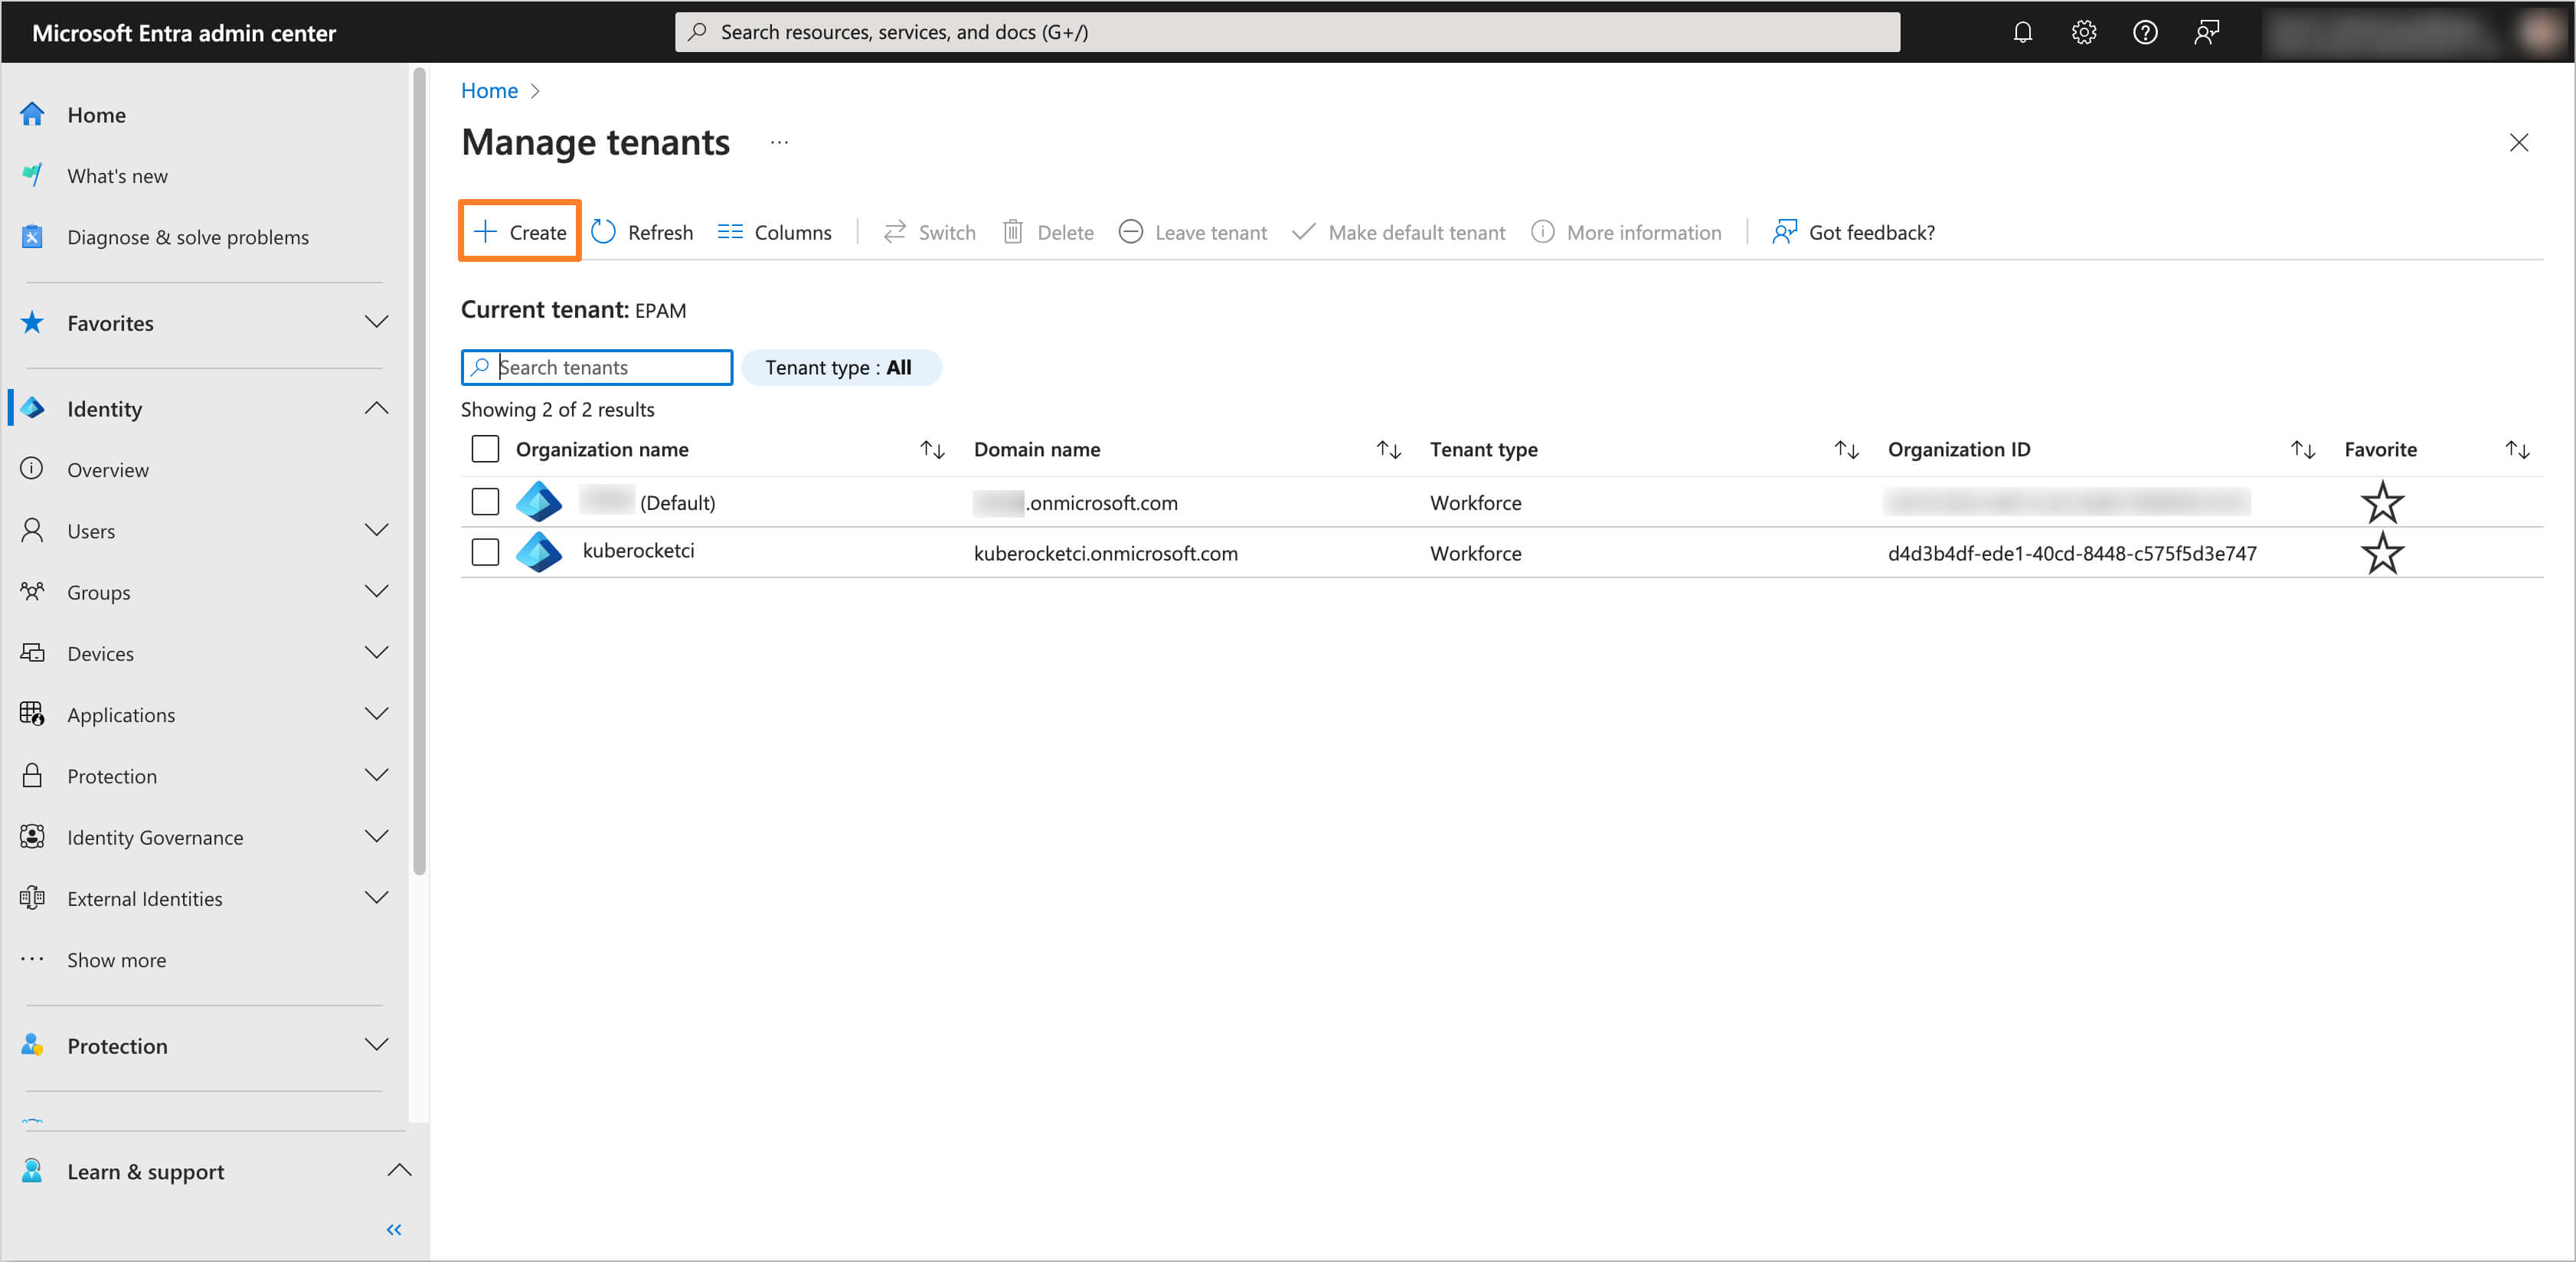Check the select-all checkbox in table header
The height and width of the screenshot is (1262, 2576).
485,449
